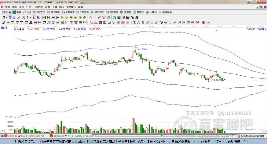Open the 交易委托 menu
Image resolution: width=267 pixels, height=144 pixels.
(x=71, y=7)
